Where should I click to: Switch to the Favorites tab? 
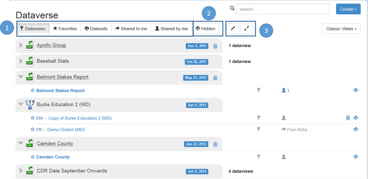[x=65, y=29]
